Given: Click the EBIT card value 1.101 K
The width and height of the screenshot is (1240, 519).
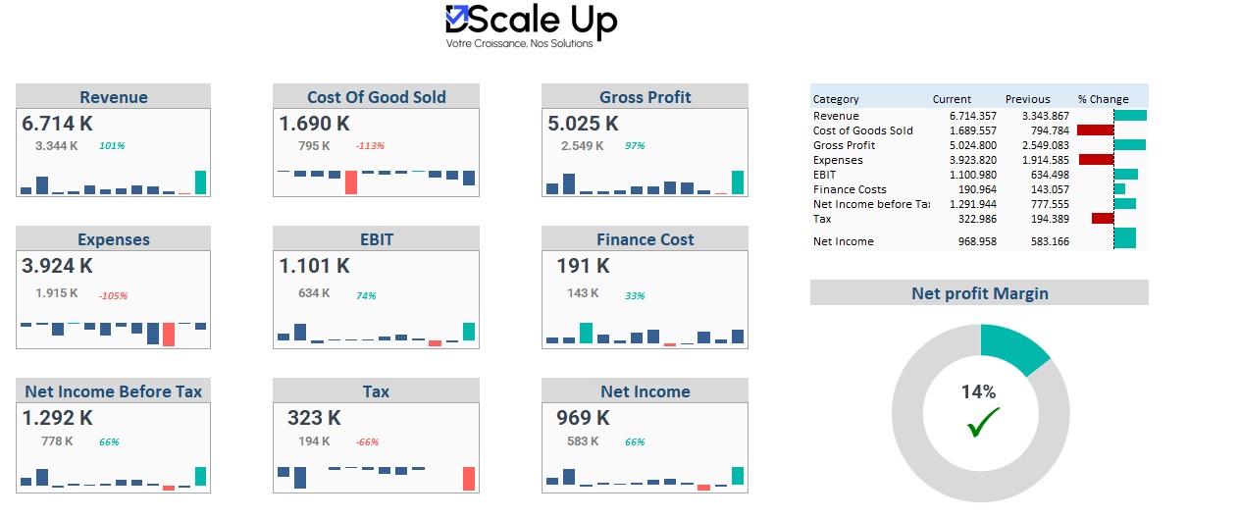Looking at the screenshot, I should click(x=314, y=266).
